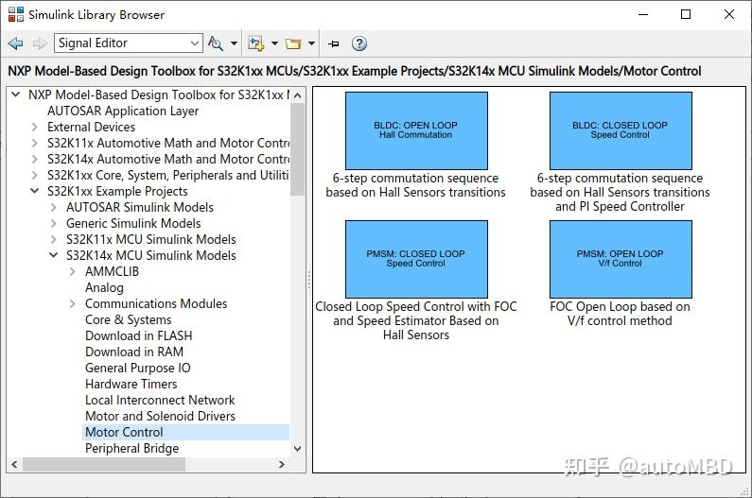The height and width of the screenshot is (498, 752).
Task: Click the forward navigation arrow
Action: 40,43
